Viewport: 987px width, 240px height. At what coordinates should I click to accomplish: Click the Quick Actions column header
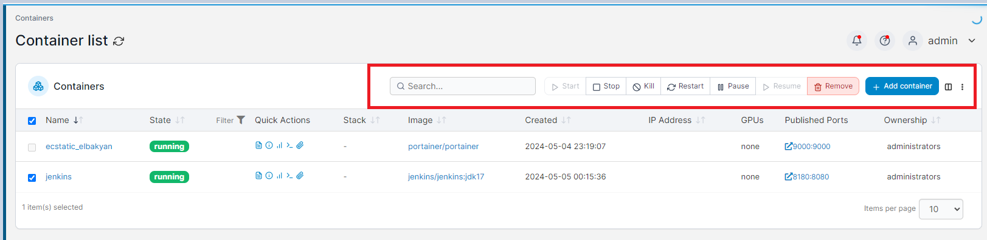pos(282,120)
